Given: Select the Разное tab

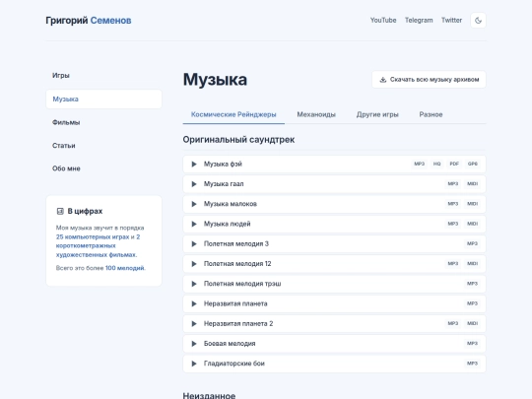Looking at the screenshot, I should click(x=431, y=114).
